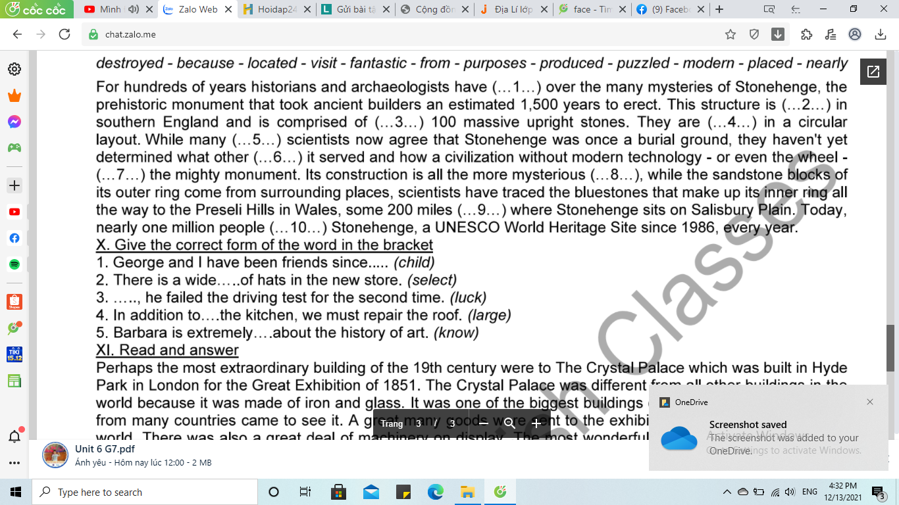Open browser downloads icon at far right
Screen dimensions: 899x505
pyautogui.click(x=881, y=34)
